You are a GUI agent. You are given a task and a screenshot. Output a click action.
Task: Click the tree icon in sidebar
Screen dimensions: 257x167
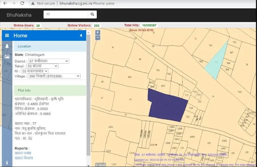pyautogui.click(x=7, y=46)
